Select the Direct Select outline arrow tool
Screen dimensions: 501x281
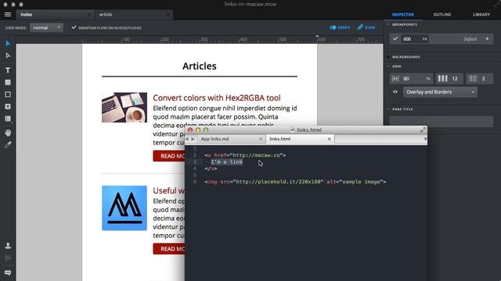pyautogui.click(x=8, y=55)
